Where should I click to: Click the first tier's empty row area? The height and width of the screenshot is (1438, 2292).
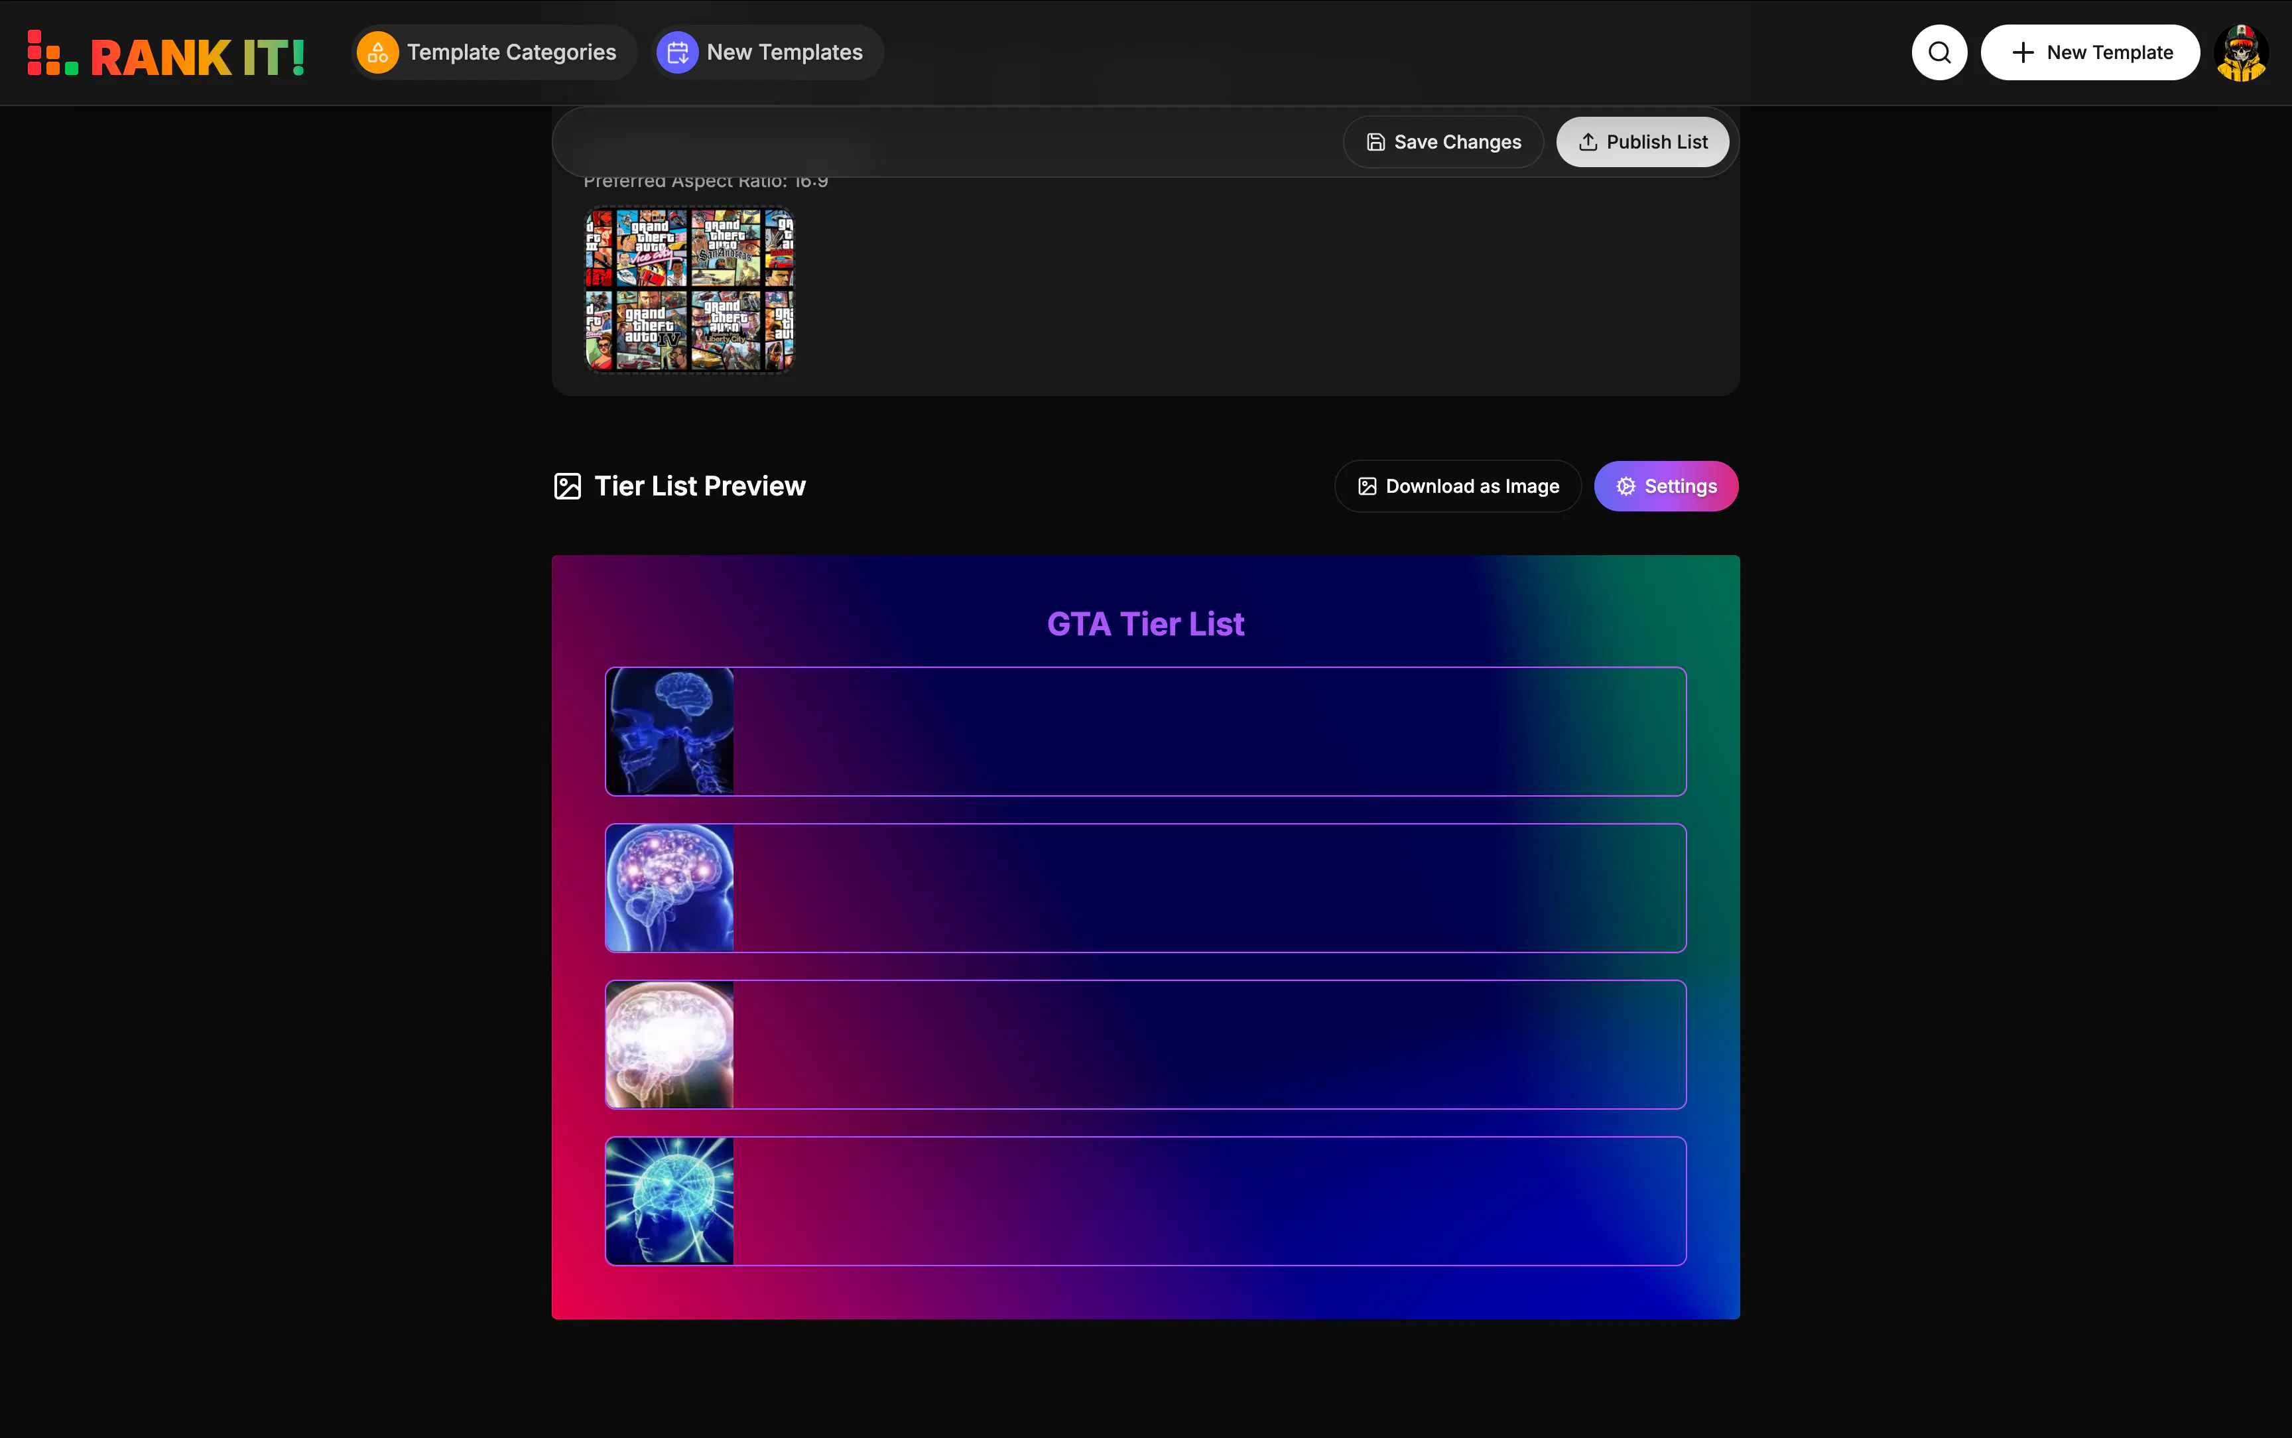coord(1209,732)
